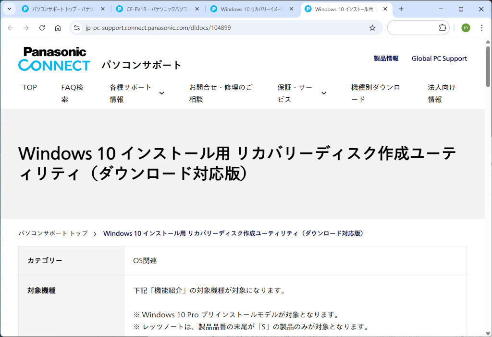492x337 pixels.
Task: Bookmark this page with the star icon
Action: coord(372,28)
